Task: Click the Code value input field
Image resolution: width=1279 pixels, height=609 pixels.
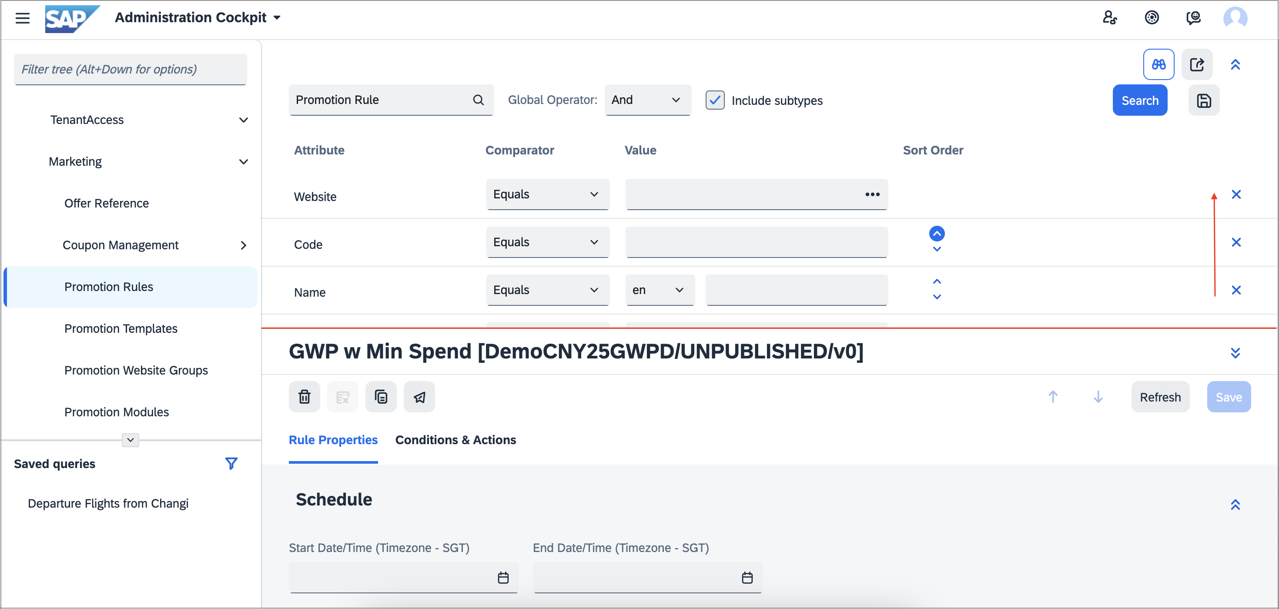Action: 756,242
